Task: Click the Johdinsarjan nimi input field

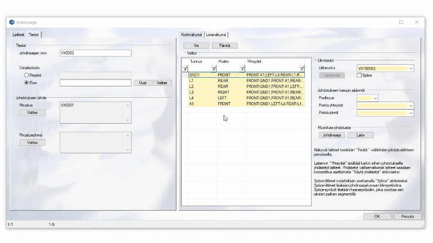Action: coord(95,53)
